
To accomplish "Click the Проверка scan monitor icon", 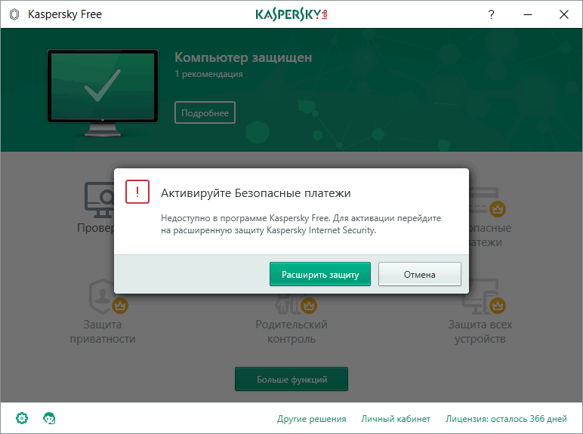I will 99,199.
